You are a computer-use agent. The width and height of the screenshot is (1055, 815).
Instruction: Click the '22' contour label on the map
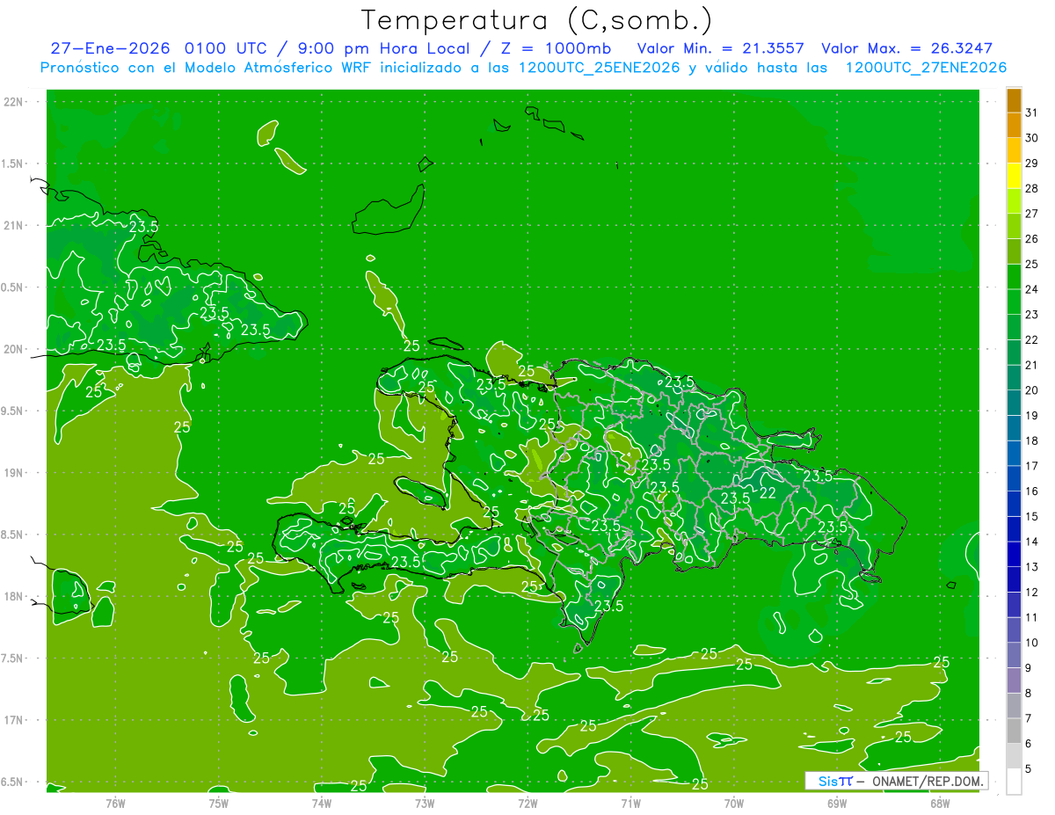(768, 493)
